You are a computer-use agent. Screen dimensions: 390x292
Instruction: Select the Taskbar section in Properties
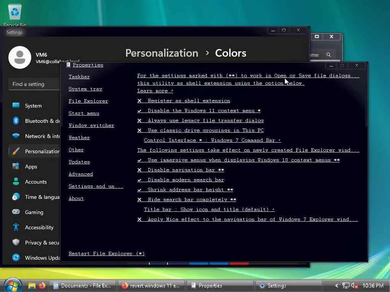(79, 77)
